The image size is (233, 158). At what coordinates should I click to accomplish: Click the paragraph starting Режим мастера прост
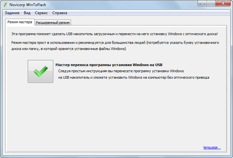coord(115,43)
